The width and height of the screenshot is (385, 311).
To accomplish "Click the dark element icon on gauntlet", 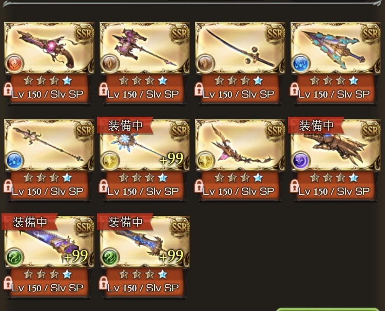I will (x=301, y=161).
